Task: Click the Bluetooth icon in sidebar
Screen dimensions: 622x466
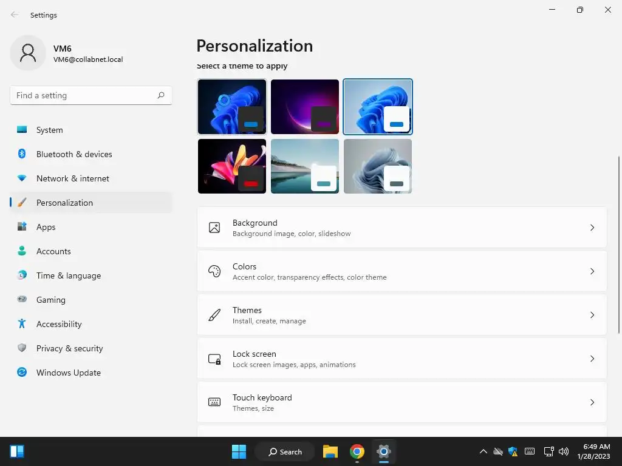Action: tap(22, 154)
